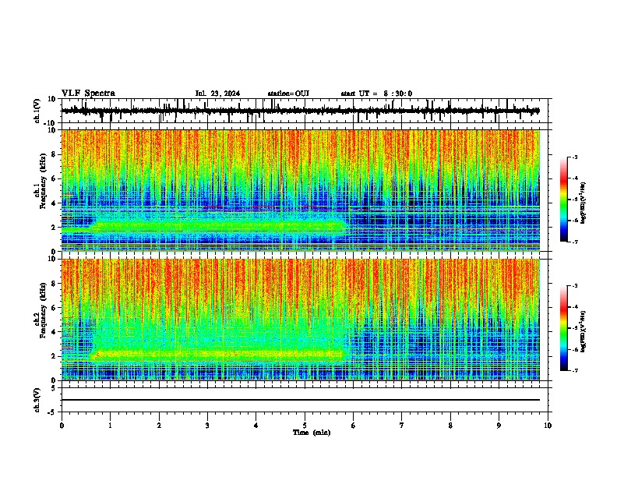Viewport: 617px width, 477px height.
Task: Click the "1" tick on the time axis
Action: 110,426
